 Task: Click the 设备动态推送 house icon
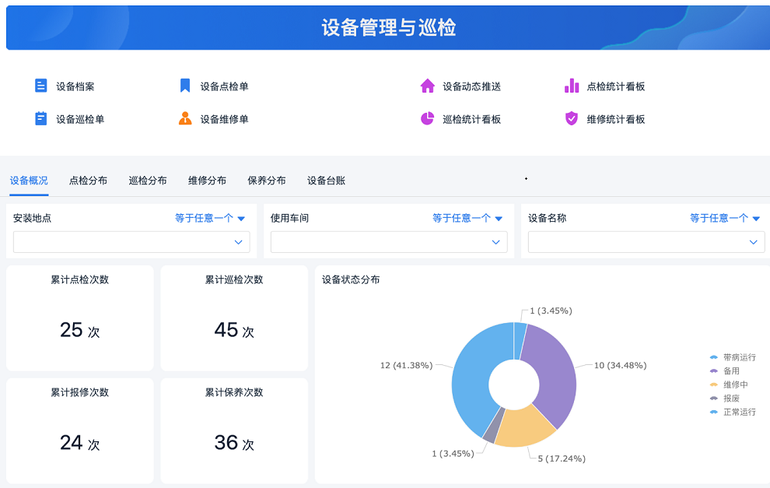[x=428, y=86]
